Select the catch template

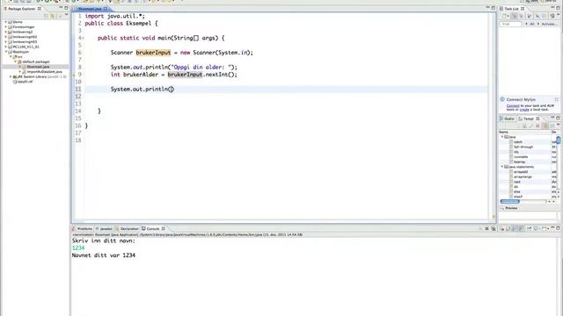click(518, 142)
